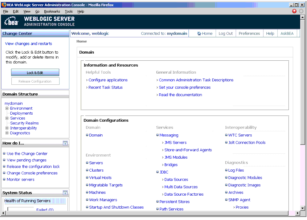Open the View menu
307x220 pixels.
[x=27, y=11]
